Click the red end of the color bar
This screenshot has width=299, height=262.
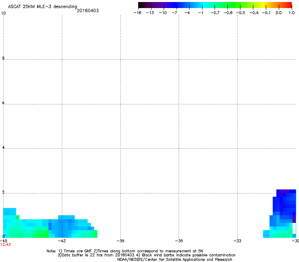[x=288, y=5]
